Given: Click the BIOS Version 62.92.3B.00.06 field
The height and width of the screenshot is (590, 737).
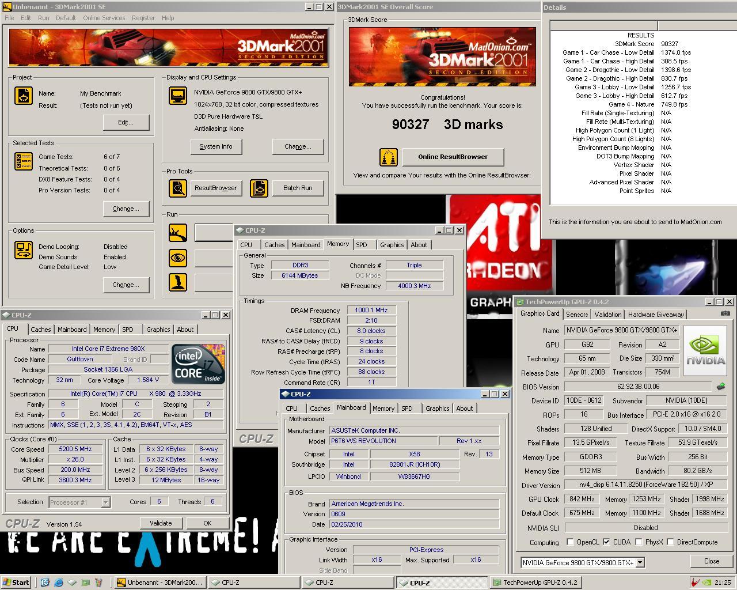Looking at the screenshot, I should [638, 387].
